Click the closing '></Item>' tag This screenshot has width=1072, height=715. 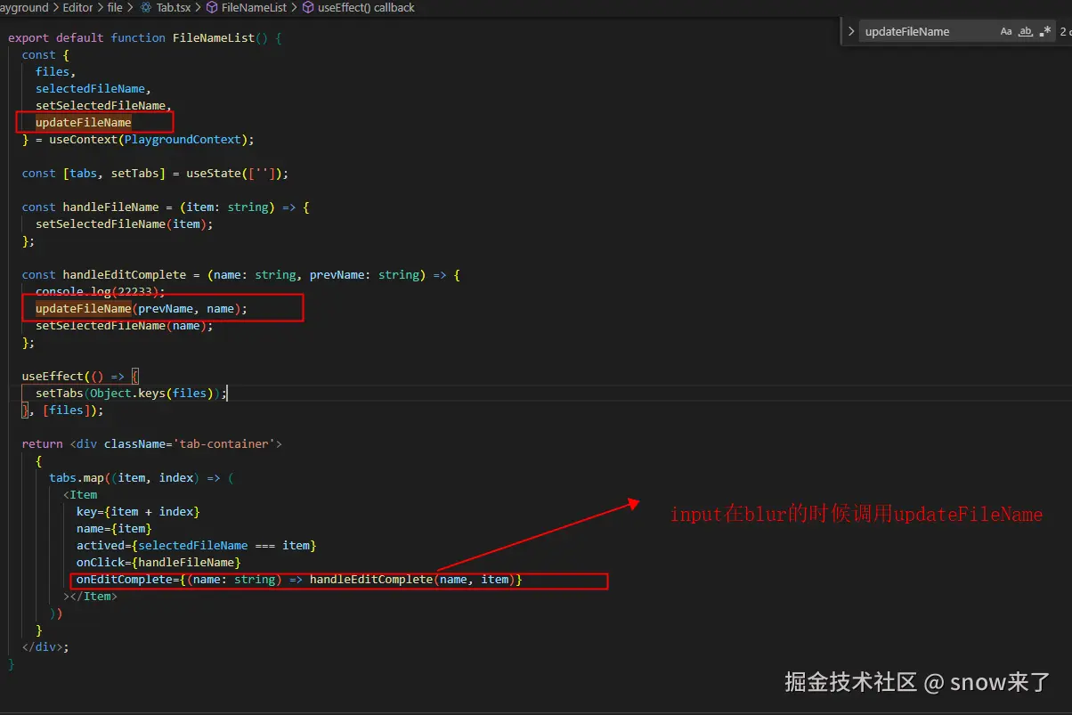[x=90, y=596]
